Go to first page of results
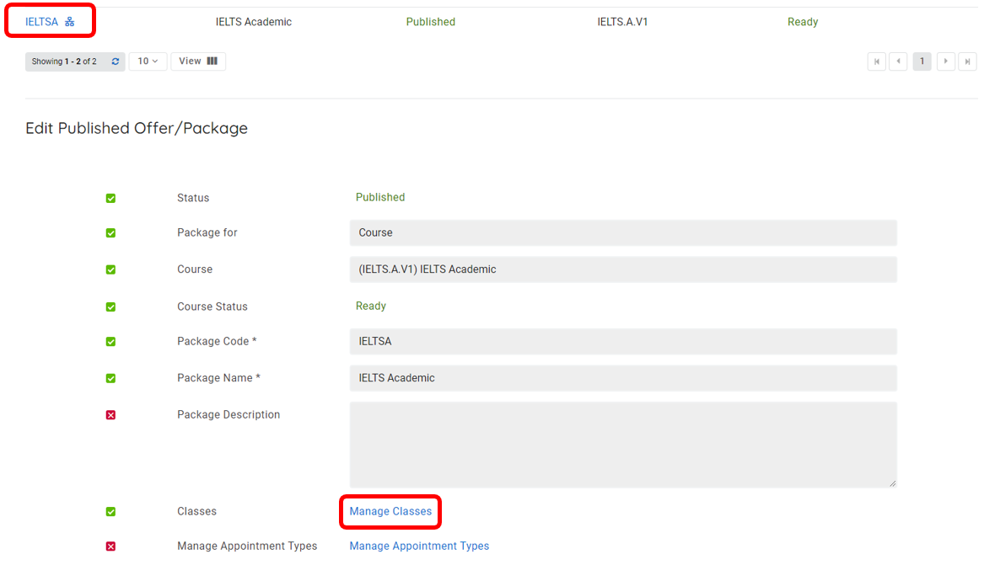 pos(876,61)
